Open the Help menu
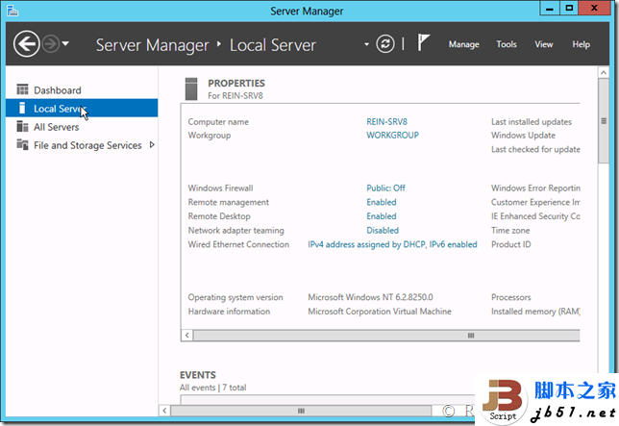 coord(582,44)
